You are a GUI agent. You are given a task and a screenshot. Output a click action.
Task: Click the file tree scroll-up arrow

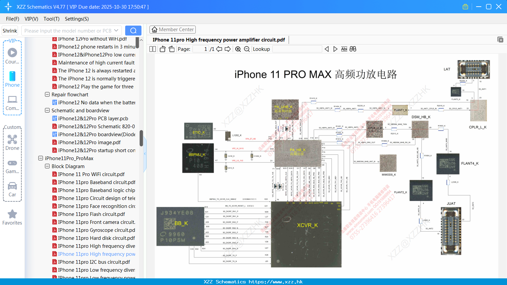[141, 40]
